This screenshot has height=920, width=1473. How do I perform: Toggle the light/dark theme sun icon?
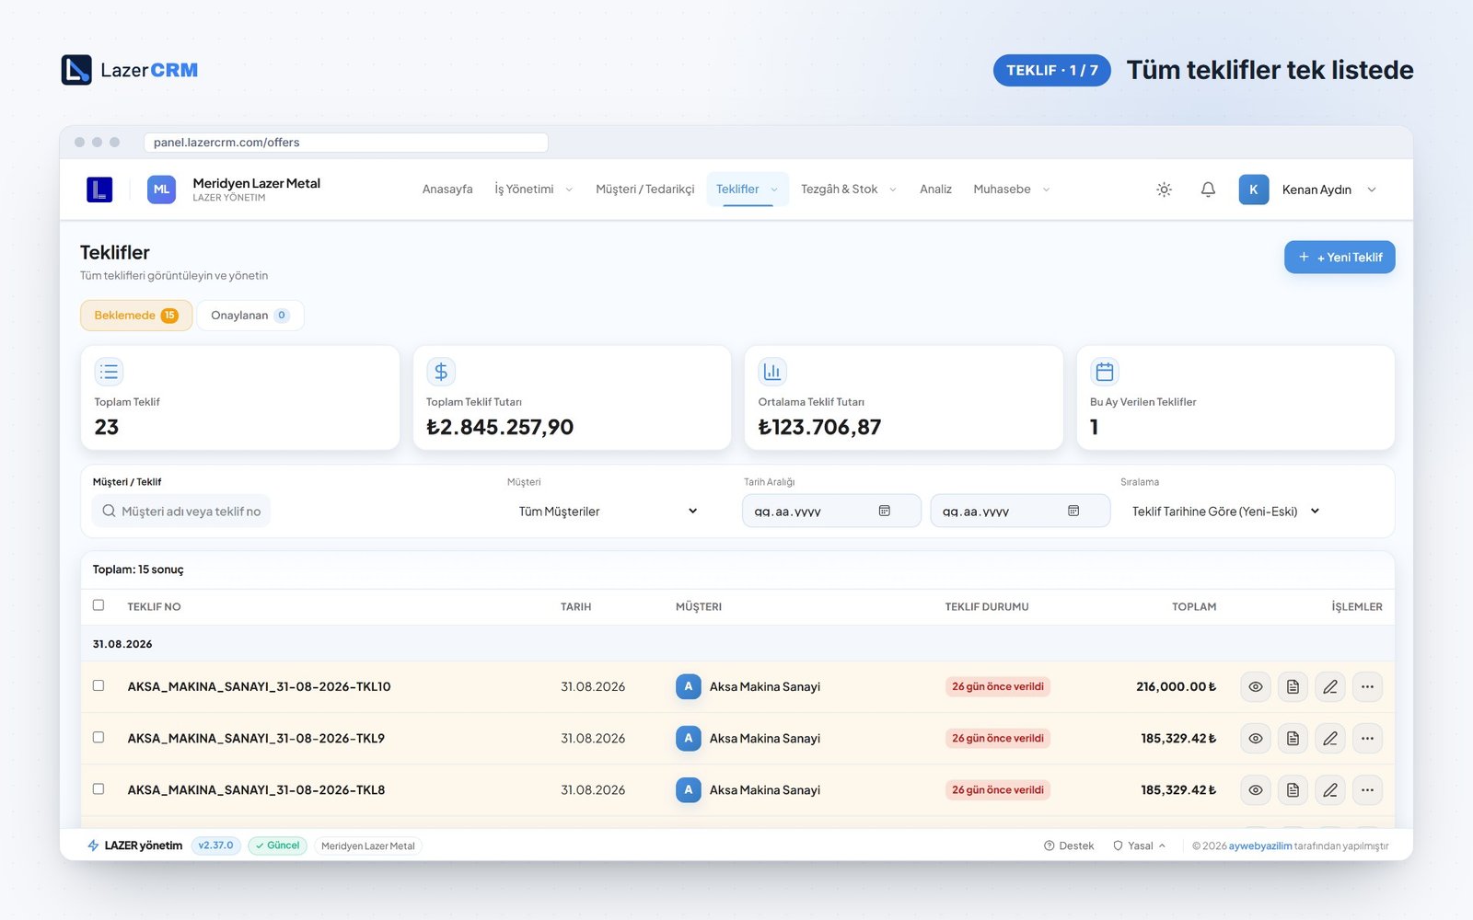(1164, 190)
